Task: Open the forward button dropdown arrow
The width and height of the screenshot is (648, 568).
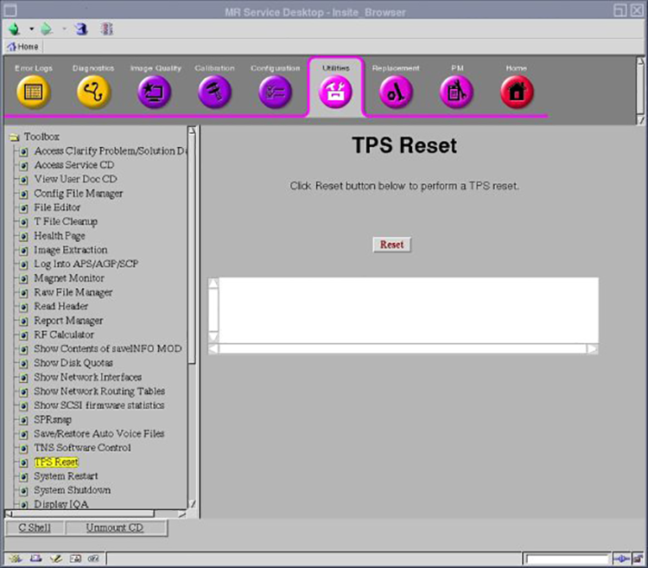Action: (x=63, y=29)
